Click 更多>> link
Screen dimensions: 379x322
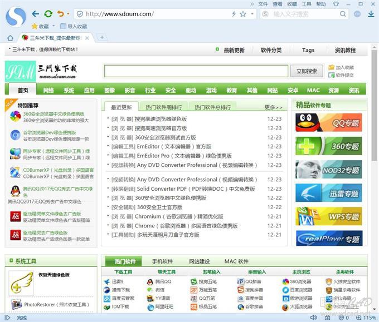point(273,107)
